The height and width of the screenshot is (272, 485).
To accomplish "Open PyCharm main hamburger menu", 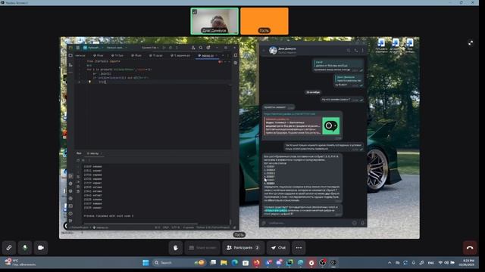I will coord(77,48).
